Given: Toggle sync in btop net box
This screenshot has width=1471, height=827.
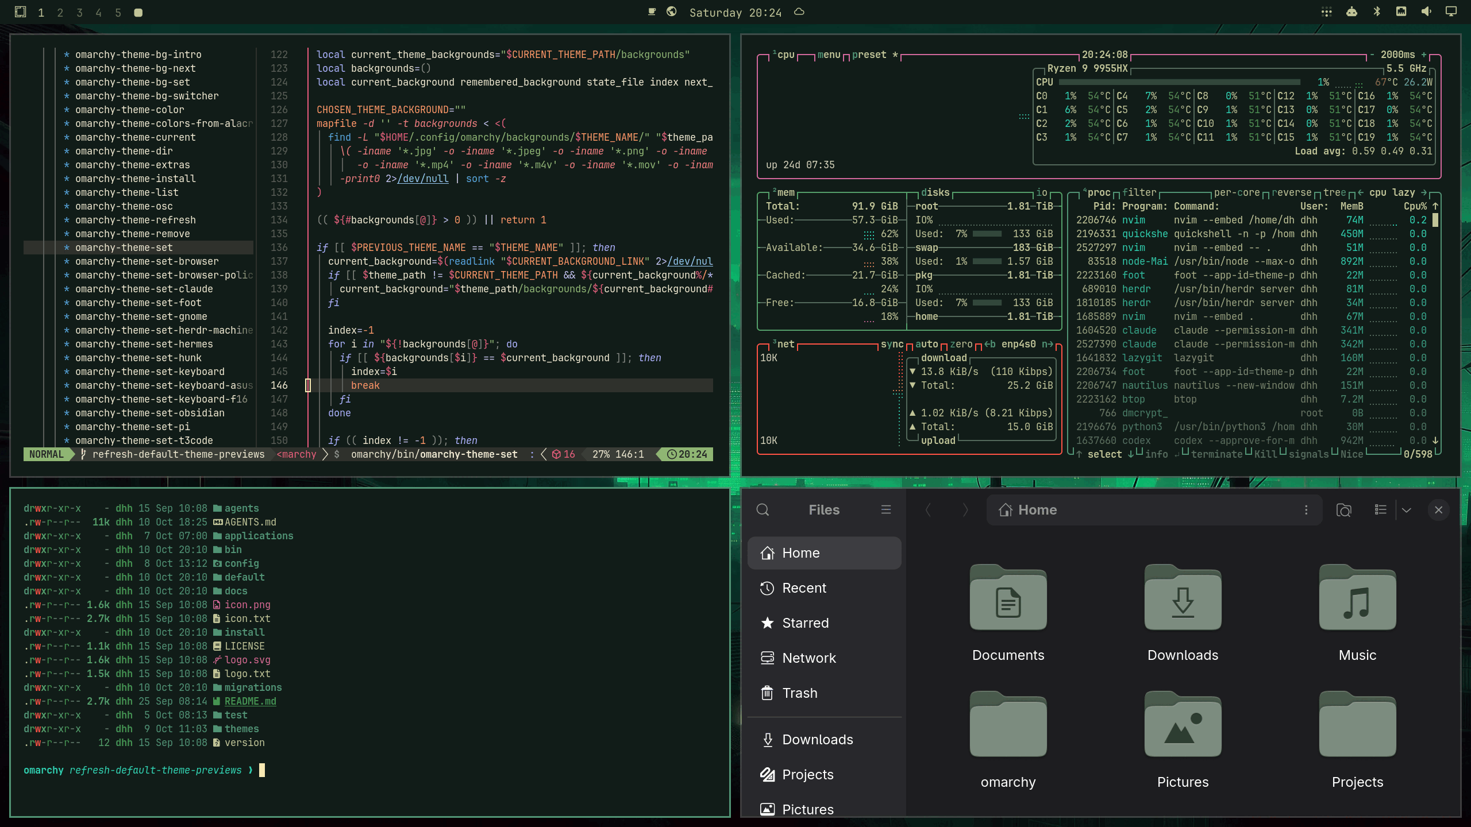Looking at the screenshot, I should tap(892, 344).
